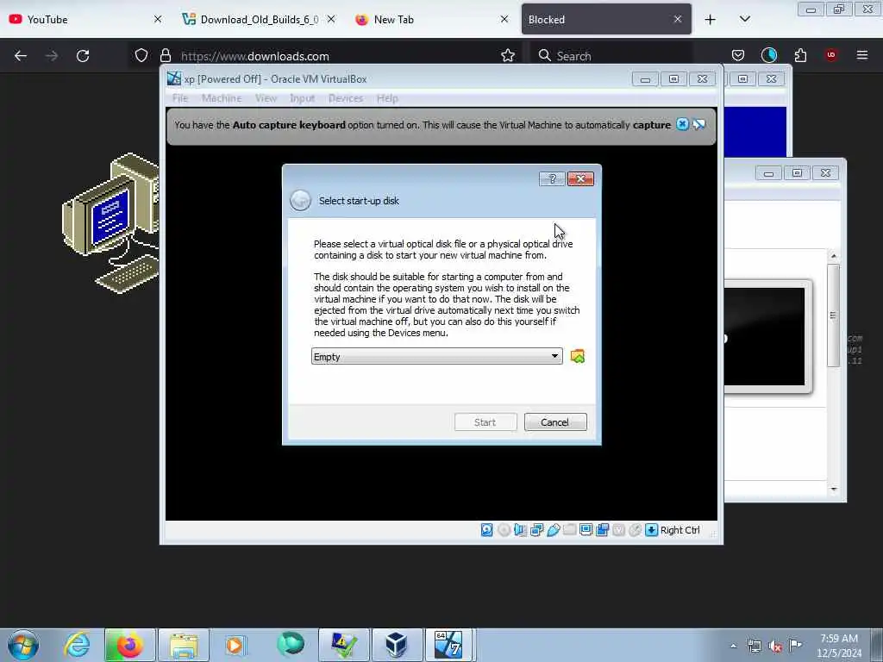The image size is (883, 662).
Task: Show hidden system tray icons arrow
Action: [x=733, y=646]
